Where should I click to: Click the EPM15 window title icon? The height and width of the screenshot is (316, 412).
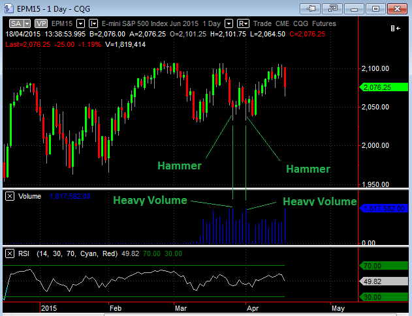(x=8, y=8)
